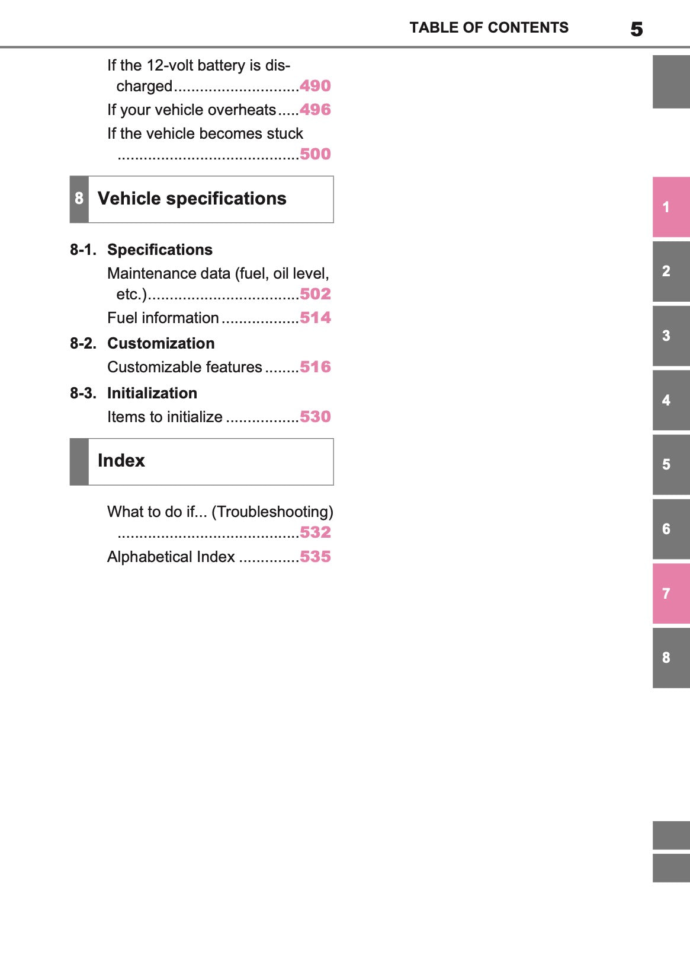Select chapter 1 side tab
Screen dimensions: 690x980
tap(671, 207)
